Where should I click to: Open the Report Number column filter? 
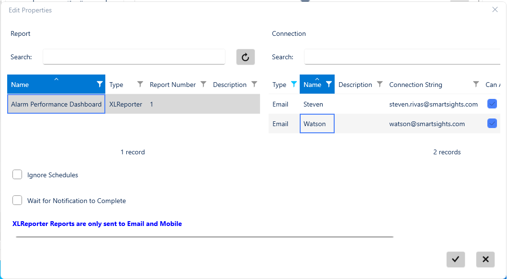(203, 85)
